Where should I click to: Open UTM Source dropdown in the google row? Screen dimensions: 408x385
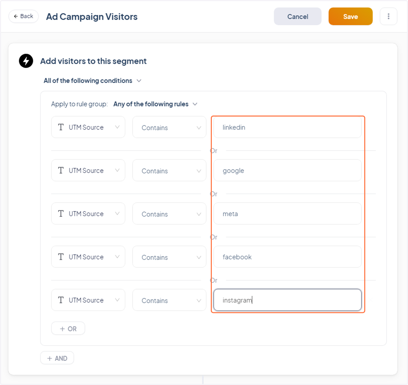[x=88, y=170]
